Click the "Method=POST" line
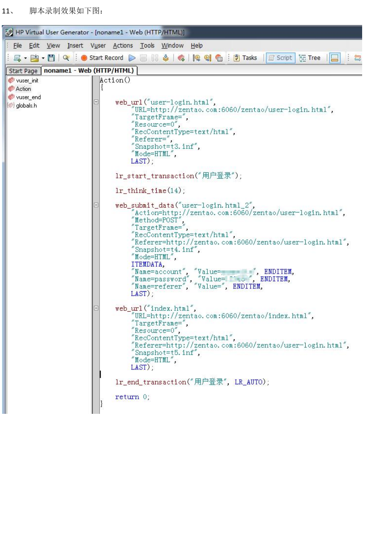Viewport: 389px width, 550px height. pos(158,220)
